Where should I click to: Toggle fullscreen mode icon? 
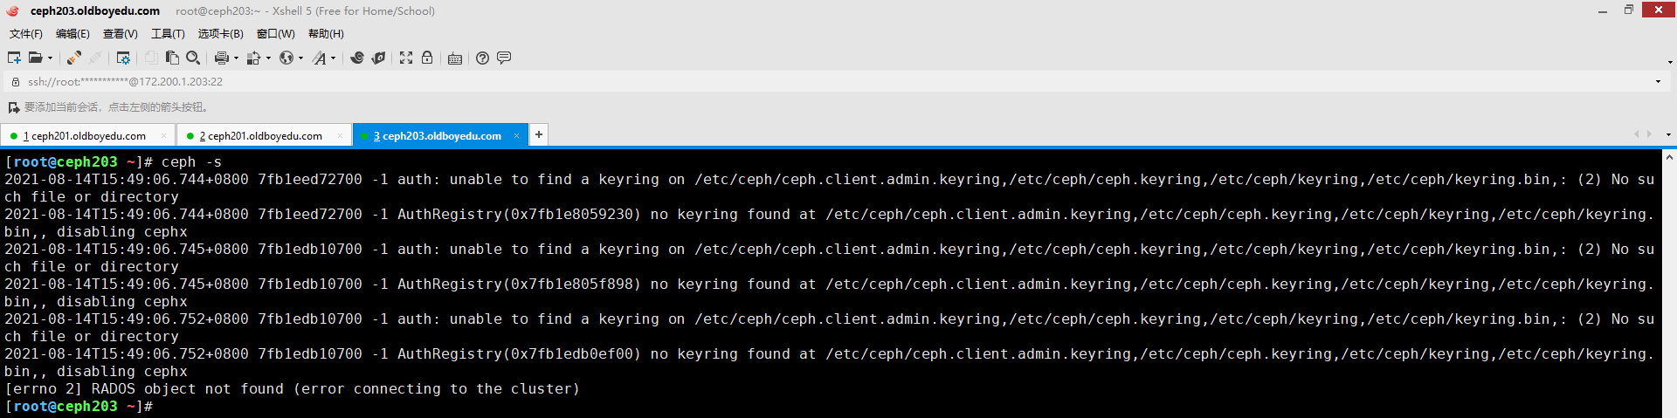(406, 58)
